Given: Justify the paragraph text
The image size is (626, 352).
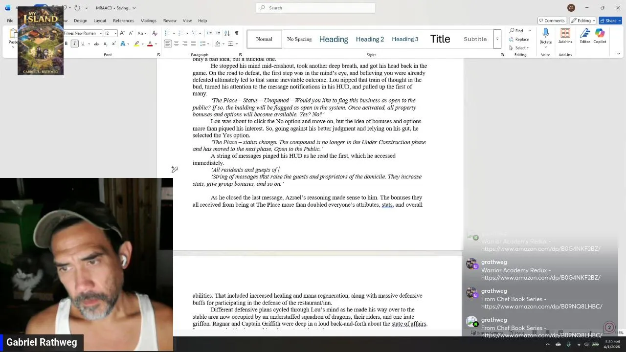Looking at the screenshot, I should pyautogui.click(x=193, y=44).
